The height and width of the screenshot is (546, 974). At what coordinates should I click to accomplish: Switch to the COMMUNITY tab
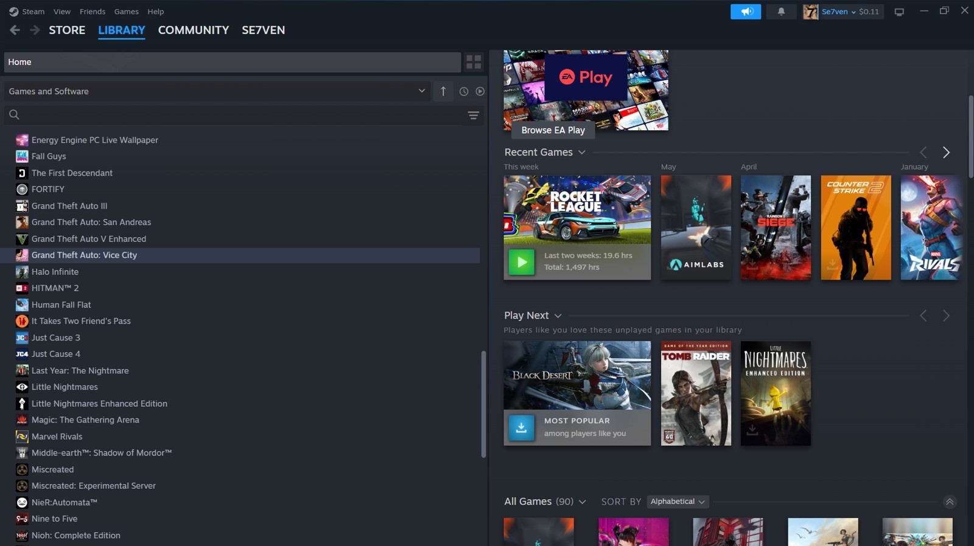[x=194, y=30]
